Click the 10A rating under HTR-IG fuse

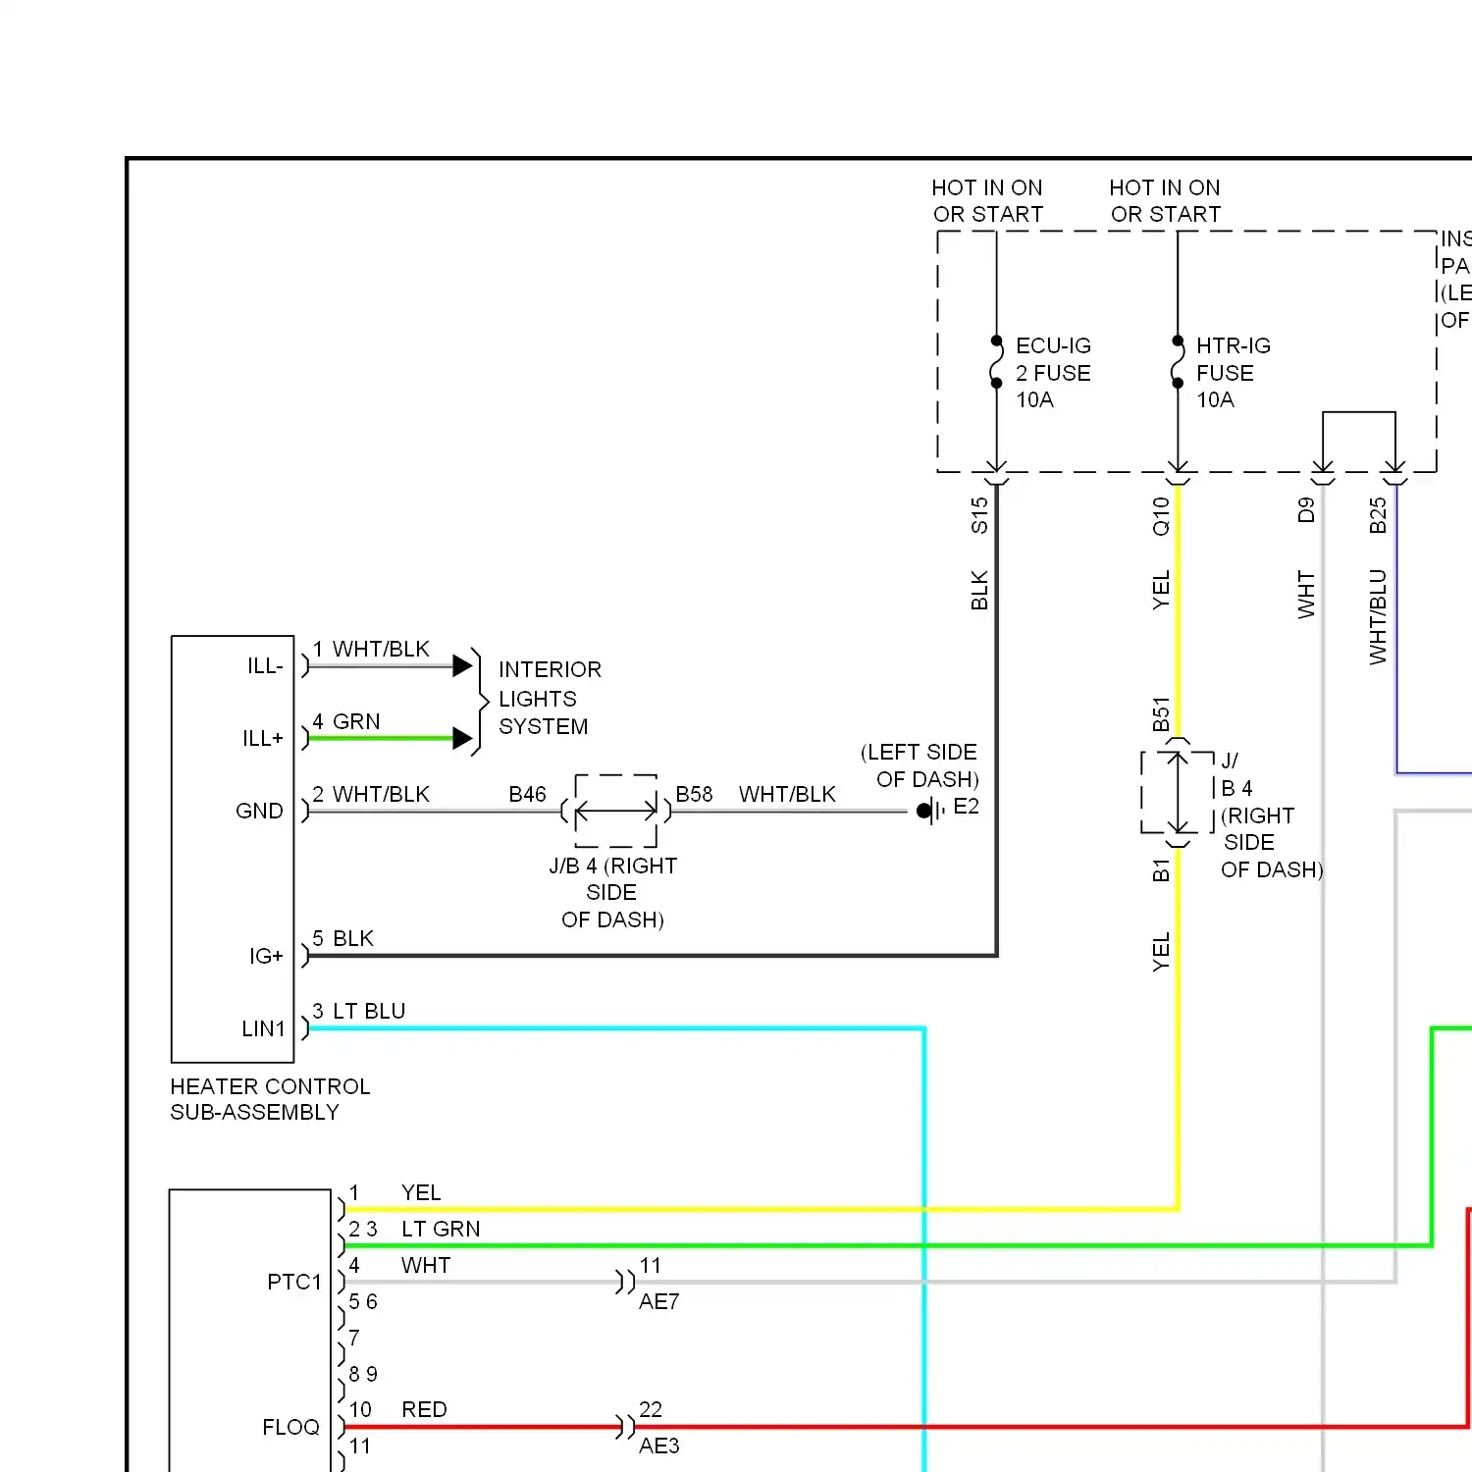click(x=1215, y=399)
